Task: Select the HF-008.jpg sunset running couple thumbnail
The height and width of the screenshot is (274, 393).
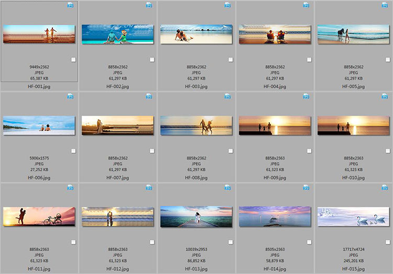Action: (x=196, y=125)
